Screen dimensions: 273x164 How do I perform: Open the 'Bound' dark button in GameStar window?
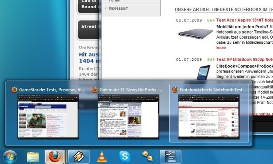88,6
